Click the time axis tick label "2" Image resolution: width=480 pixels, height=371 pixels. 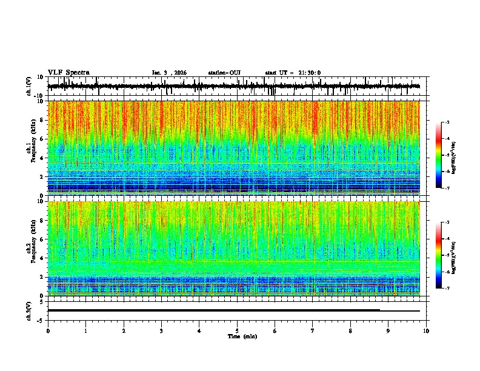pyautogui.click(x=124, y=331)
